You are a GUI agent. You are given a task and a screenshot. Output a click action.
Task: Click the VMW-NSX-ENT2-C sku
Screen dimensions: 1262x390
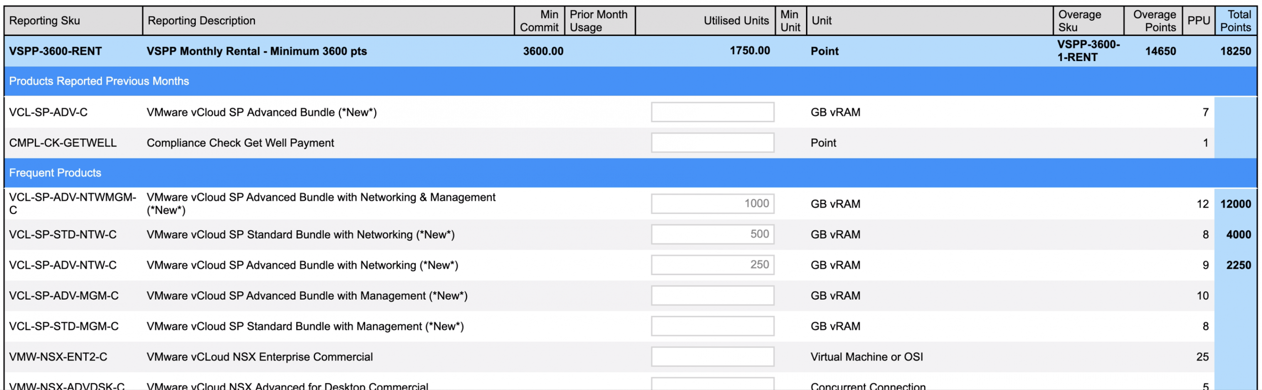[x=58, y=357]
